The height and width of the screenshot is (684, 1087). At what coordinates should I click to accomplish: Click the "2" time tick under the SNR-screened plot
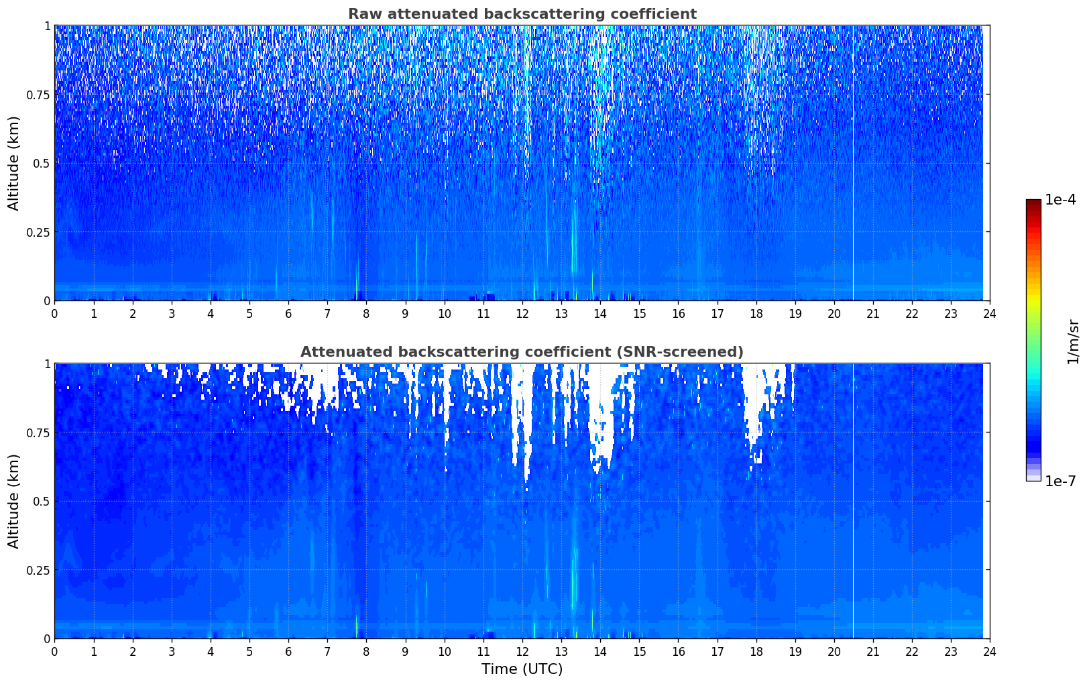click(133, 651)
